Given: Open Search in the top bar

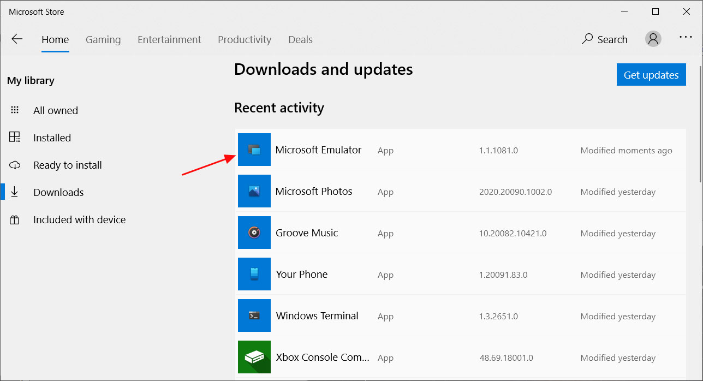Looking at the screenshot, I should pyautogui.click(x=605, y=39).
